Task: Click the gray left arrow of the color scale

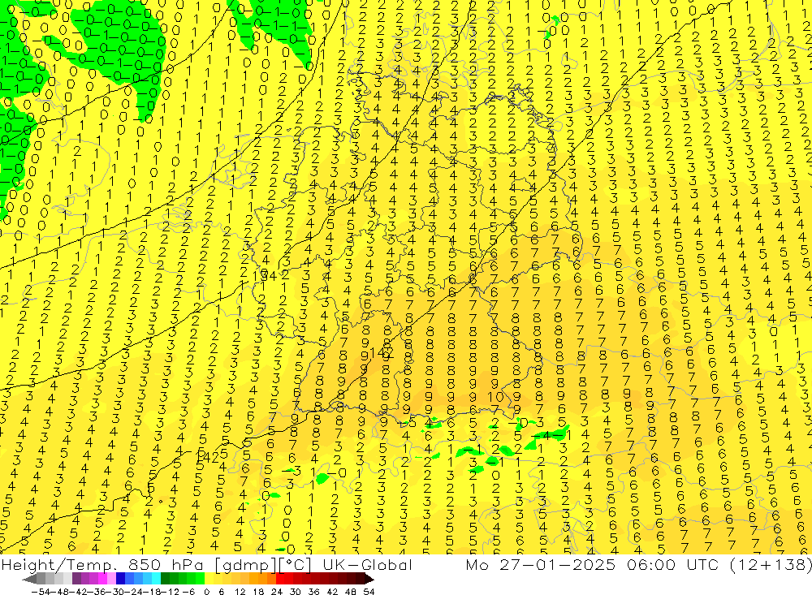Action: (30, 578)
